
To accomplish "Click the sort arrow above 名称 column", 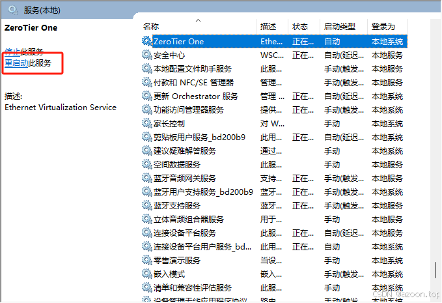I will point(198,20).
